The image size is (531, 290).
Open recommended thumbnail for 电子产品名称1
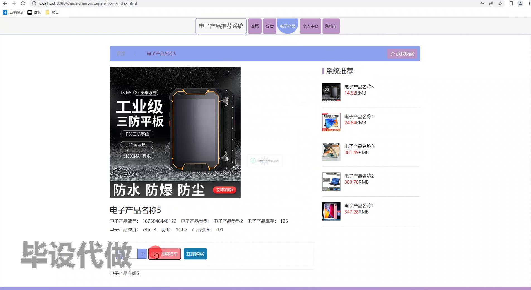tap(331, 211)
